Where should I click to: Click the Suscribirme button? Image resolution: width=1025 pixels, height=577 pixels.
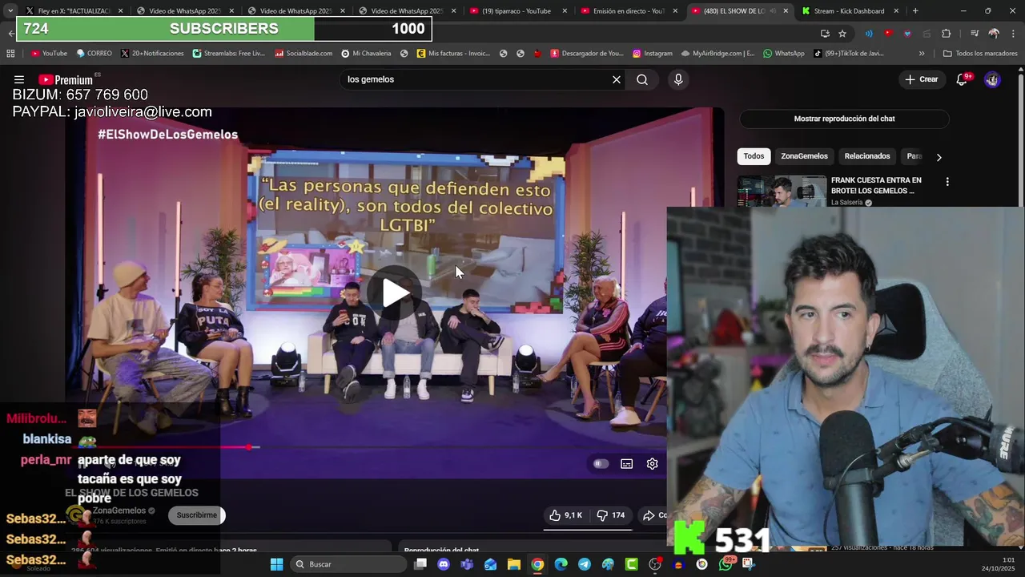(x=197, y=515)
